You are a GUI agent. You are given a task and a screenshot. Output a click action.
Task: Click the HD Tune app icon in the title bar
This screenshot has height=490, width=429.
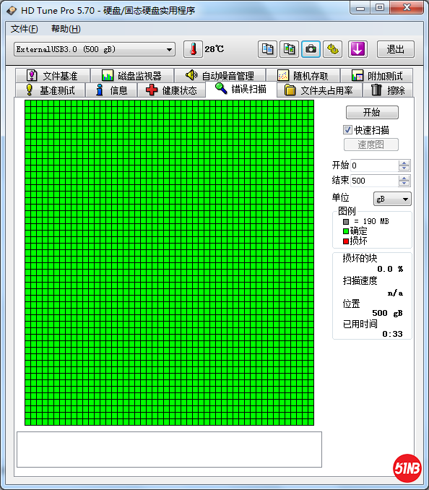12,11
